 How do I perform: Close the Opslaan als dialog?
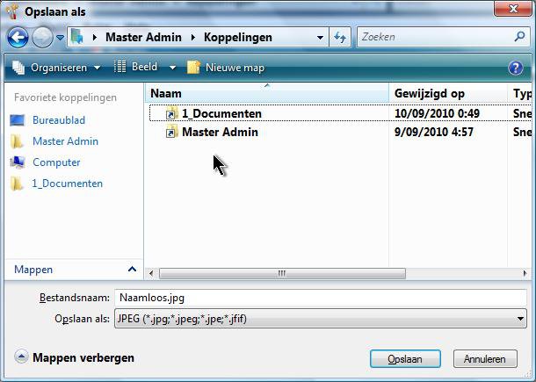point(513,9)
